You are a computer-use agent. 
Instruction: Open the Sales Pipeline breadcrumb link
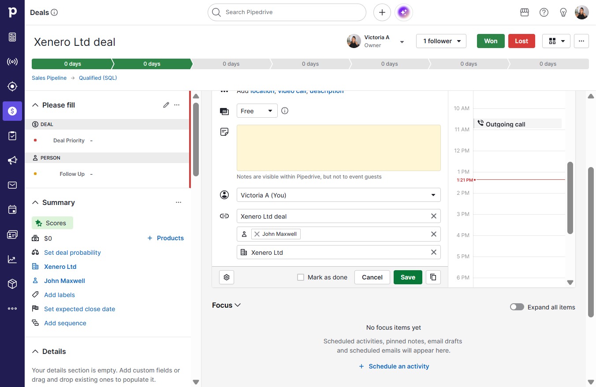point(49,78)
